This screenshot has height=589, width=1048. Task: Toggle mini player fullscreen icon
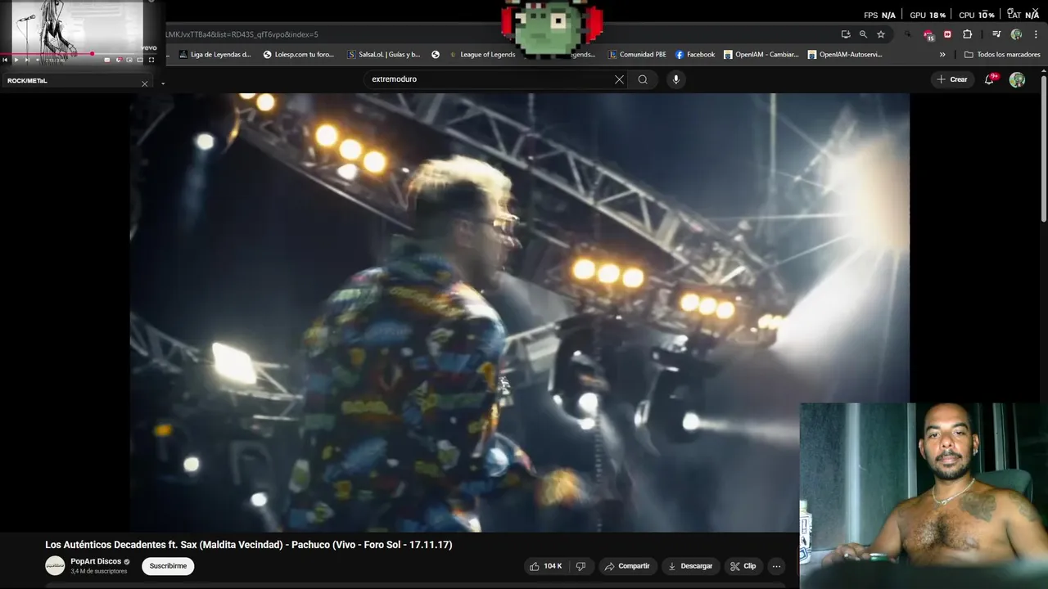151,60
